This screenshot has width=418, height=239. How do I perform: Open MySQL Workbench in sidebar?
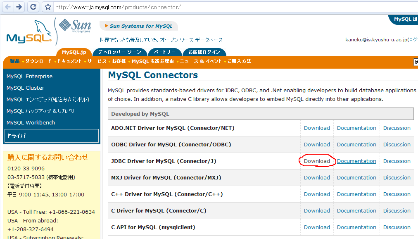point(31,123)
